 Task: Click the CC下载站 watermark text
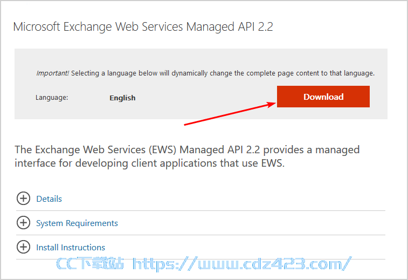[90, 263]
